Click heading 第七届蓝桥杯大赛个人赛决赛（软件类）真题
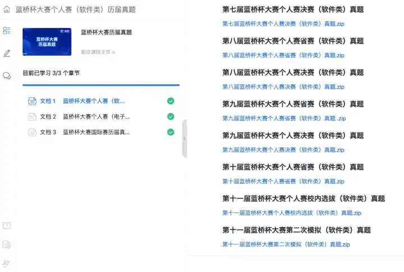The image size is (404, 272). click(293, 10)
